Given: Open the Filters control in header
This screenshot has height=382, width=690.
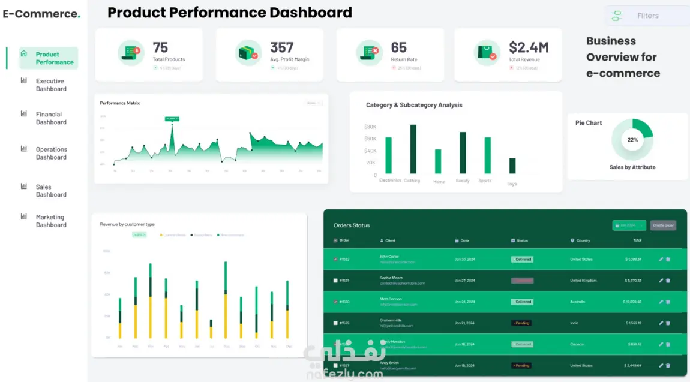Looking at the screenshot, I should pos(648,16).
